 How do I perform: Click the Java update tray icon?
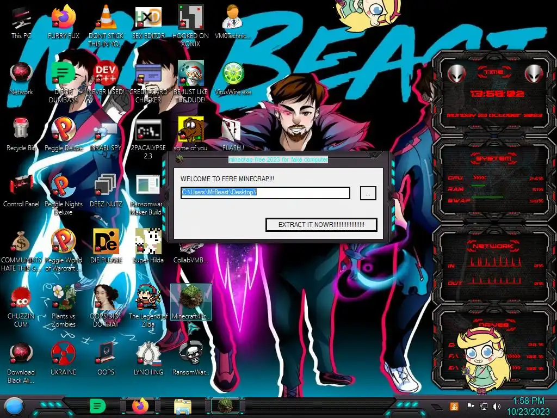pos(454,406)
